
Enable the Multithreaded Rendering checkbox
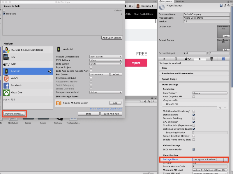(x=194, y=111)
